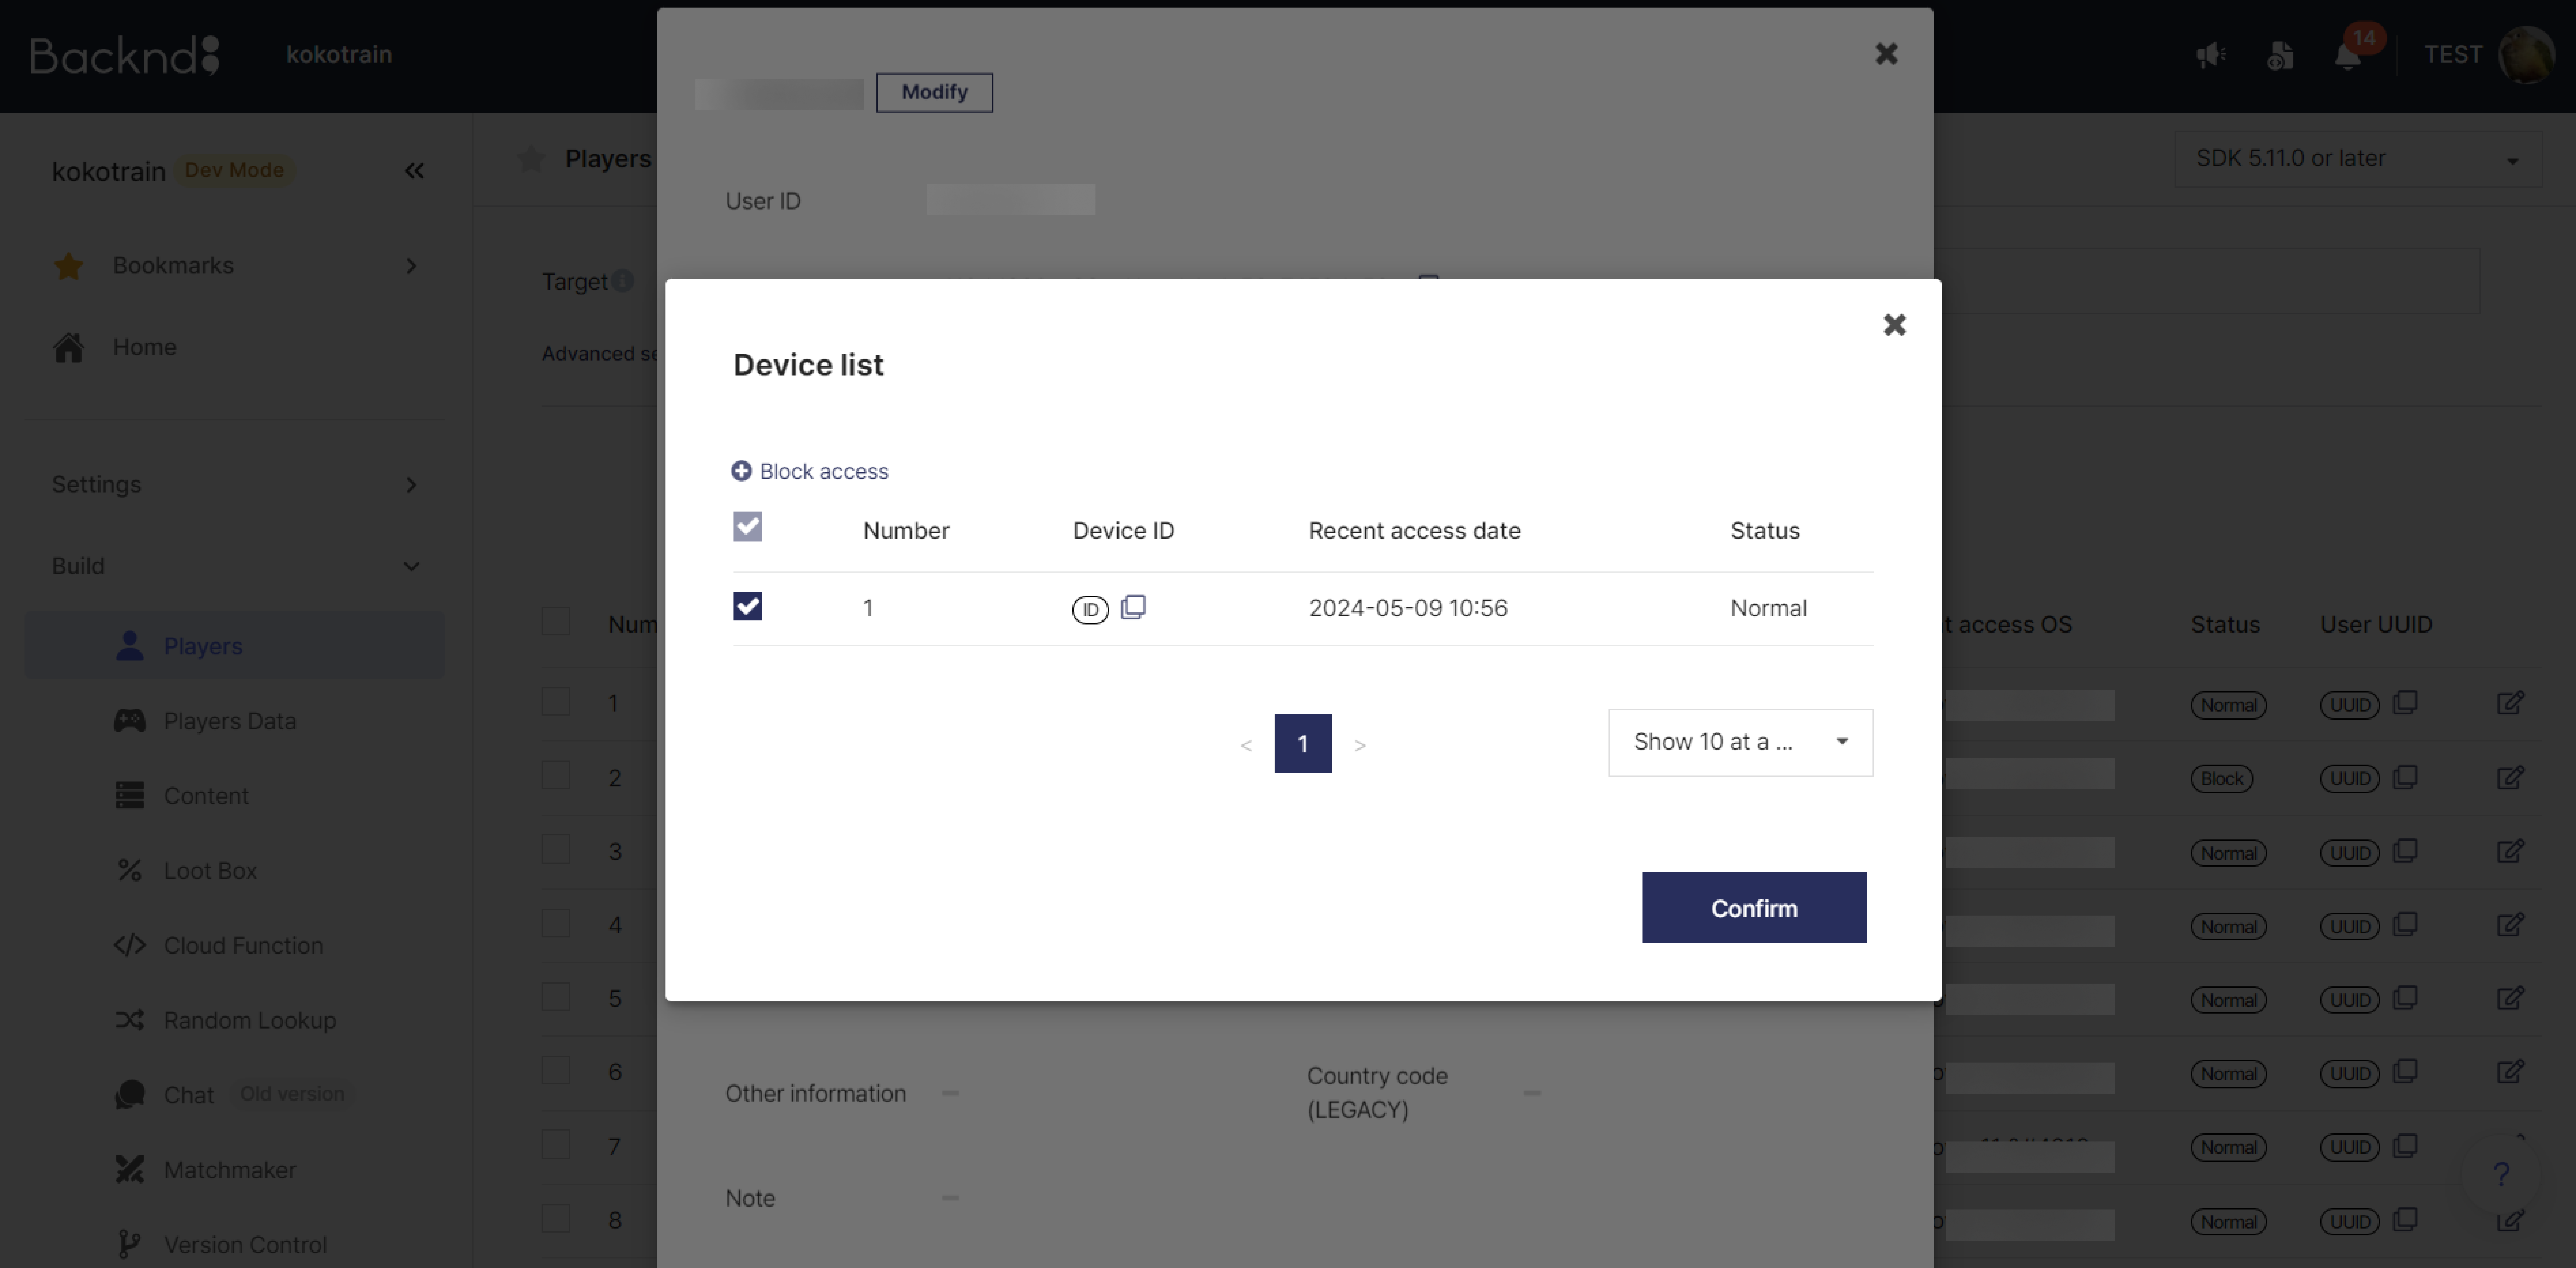Close the player detail panel
This screenshot has width=2576, height=1268.
(x=1886, y=54)
